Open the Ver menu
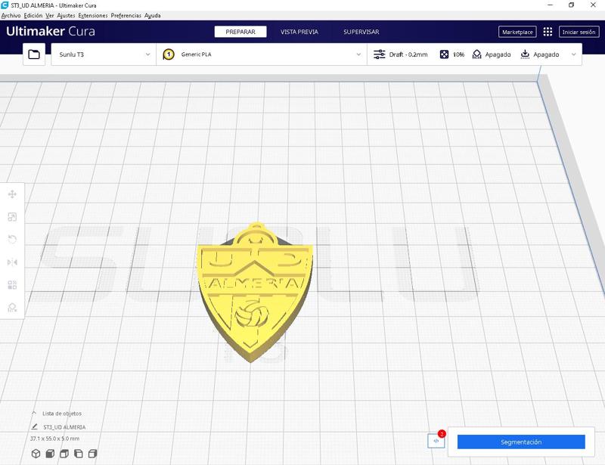The image size is (605, 465). tap(50, 15)
